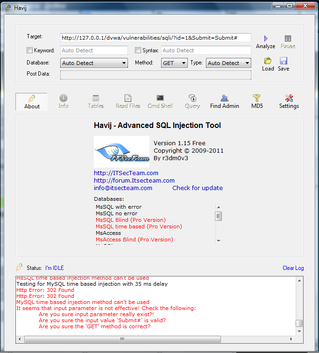
Task: Click Databases list scroll down arrow
Action: click(219, 240)
